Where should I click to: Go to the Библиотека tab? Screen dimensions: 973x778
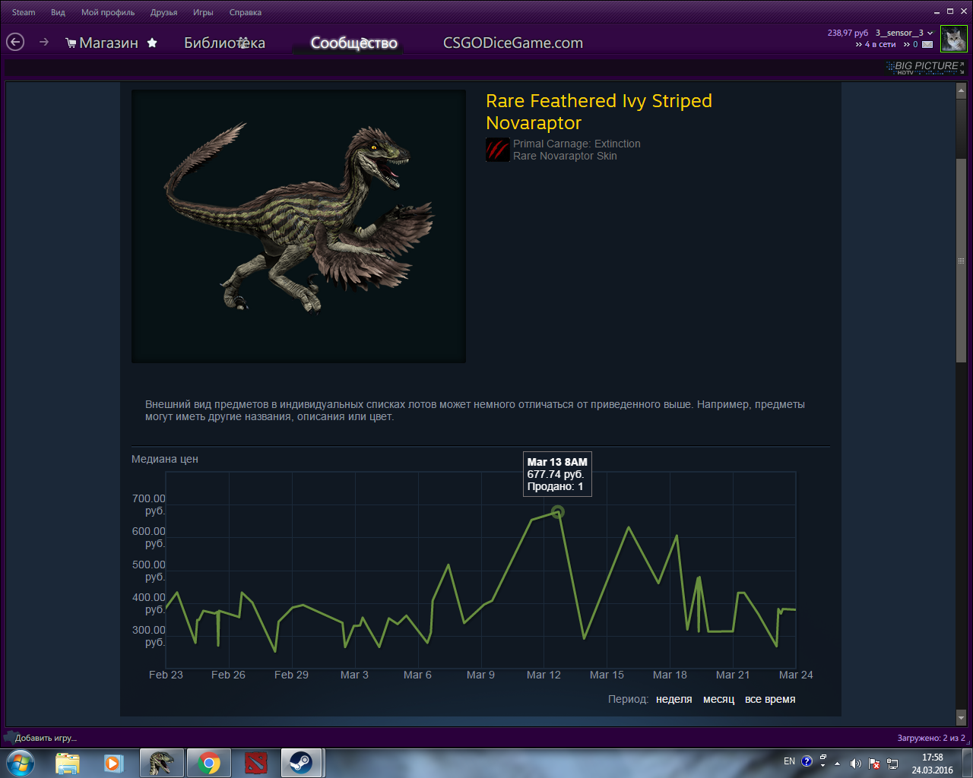click(x=224, y=43)
